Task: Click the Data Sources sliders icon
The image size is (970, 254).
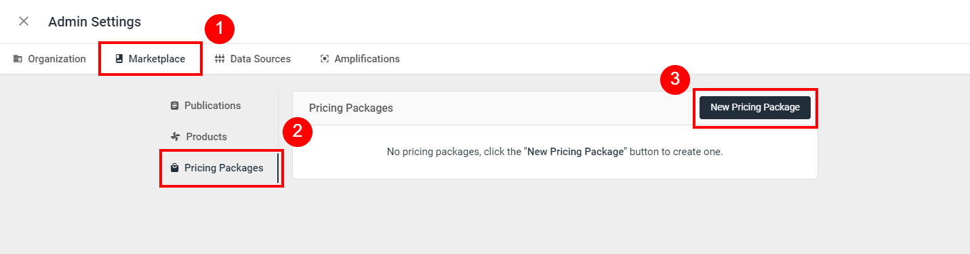Action: click(x=220, y=59)
